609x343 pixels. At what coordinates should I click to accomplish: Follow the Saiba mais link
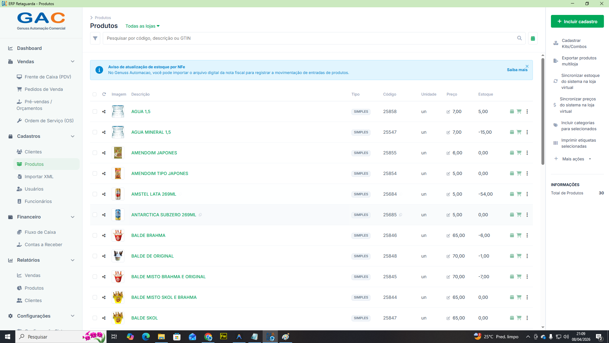(517, 70)
